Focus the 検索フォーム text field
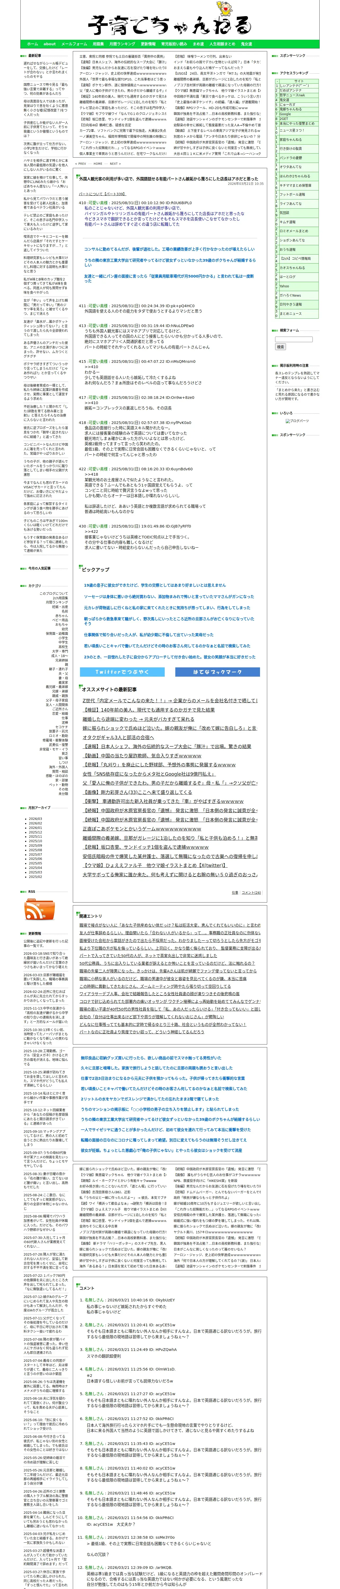Screen dimensions: 340x1589 pyautogui.click(x=294, y=339)
